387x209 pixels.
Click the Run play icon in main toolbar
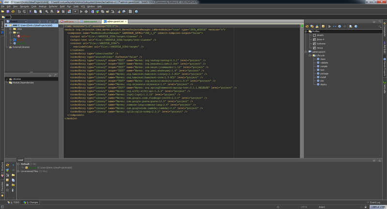pos(81,12)
